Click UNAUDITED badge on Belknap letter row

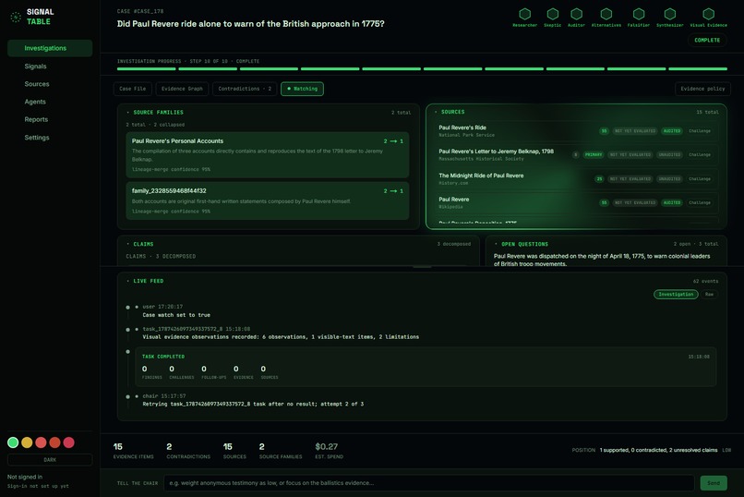(669, 155)
